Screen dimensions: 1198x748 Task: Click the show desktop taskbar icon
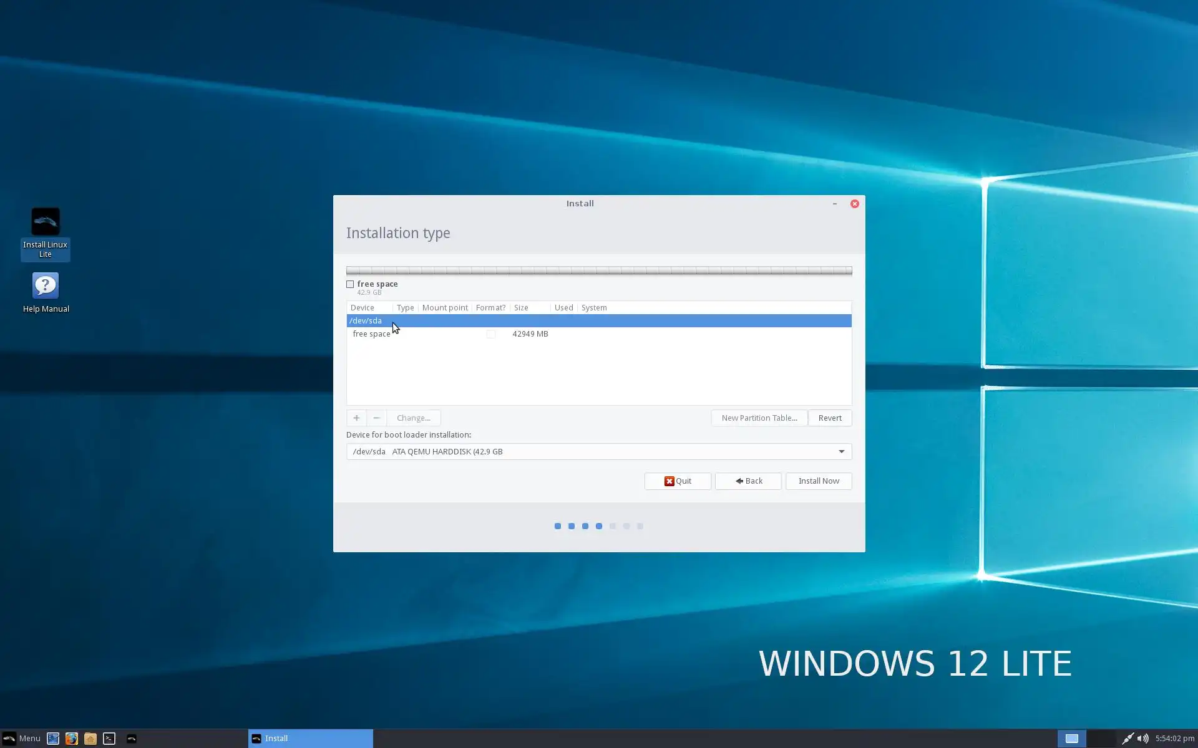click(x=53, y=739)
